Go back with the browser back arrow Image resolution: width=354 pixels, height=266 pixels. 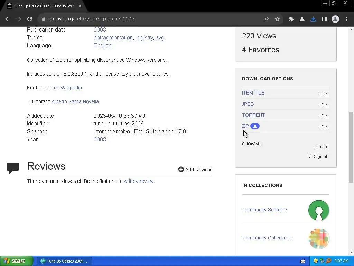point(8,19)
